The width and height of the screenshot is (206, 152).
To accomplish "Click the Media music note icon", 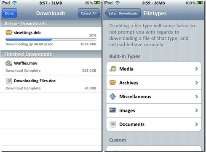I will coord(112,69).
